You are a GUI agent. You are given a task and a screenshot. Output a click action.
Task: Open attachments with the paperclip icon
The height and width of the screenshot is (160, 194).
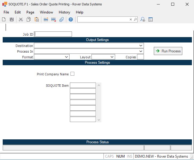tap(61, 19)
